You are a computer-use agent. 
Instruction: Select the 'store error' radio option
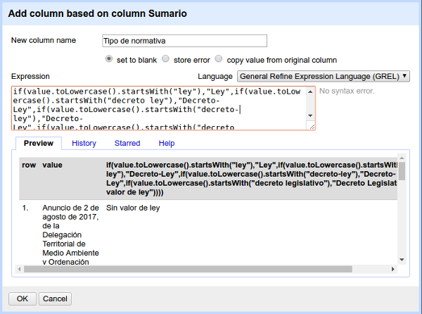[165, 60]
